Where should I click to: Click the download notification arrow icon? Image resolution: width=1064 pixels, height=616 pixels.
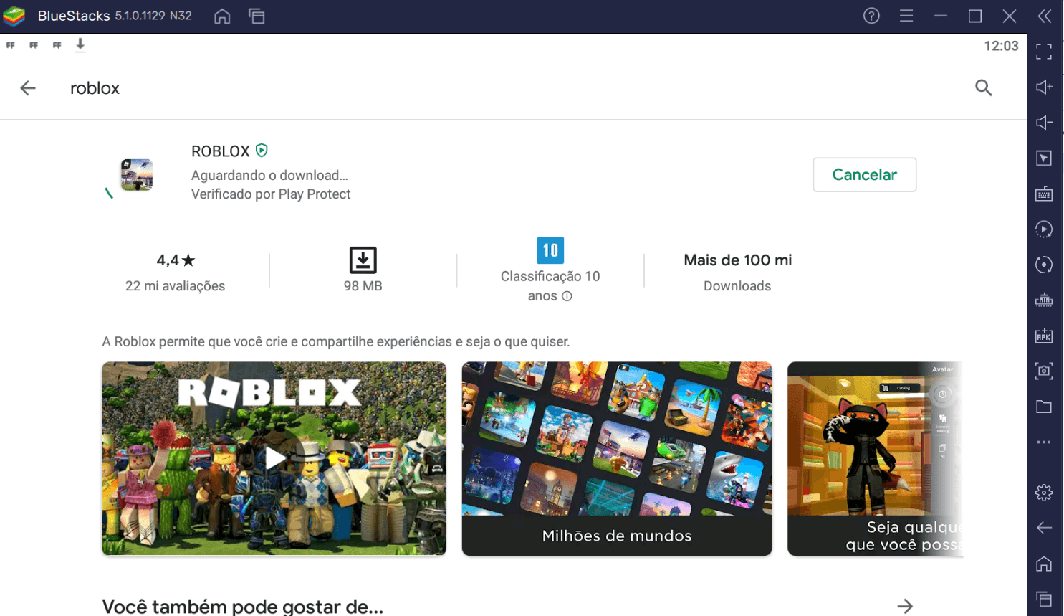click(80, 44)
